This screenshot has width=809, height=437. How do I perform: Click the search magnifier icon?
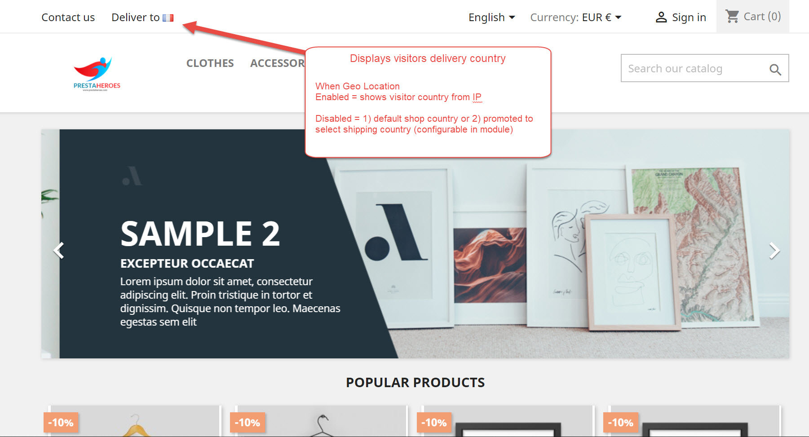(775, 69)
